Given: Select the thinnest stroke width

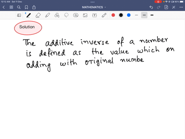Looking at the screenshot, I should pos(136,15).
